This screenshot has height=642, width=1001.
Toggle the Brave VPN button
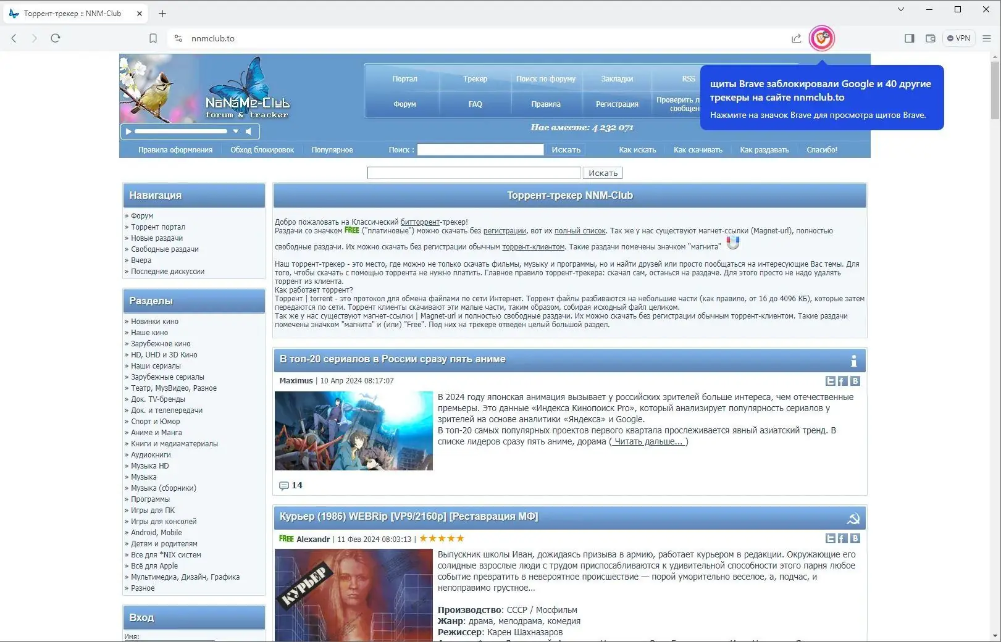[x=958, y=38]
